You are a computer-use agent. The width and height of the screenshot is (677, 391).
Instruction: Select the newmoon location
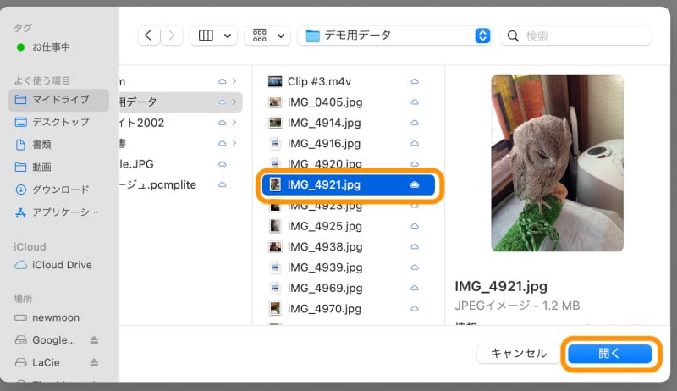(x=58, y=317)
